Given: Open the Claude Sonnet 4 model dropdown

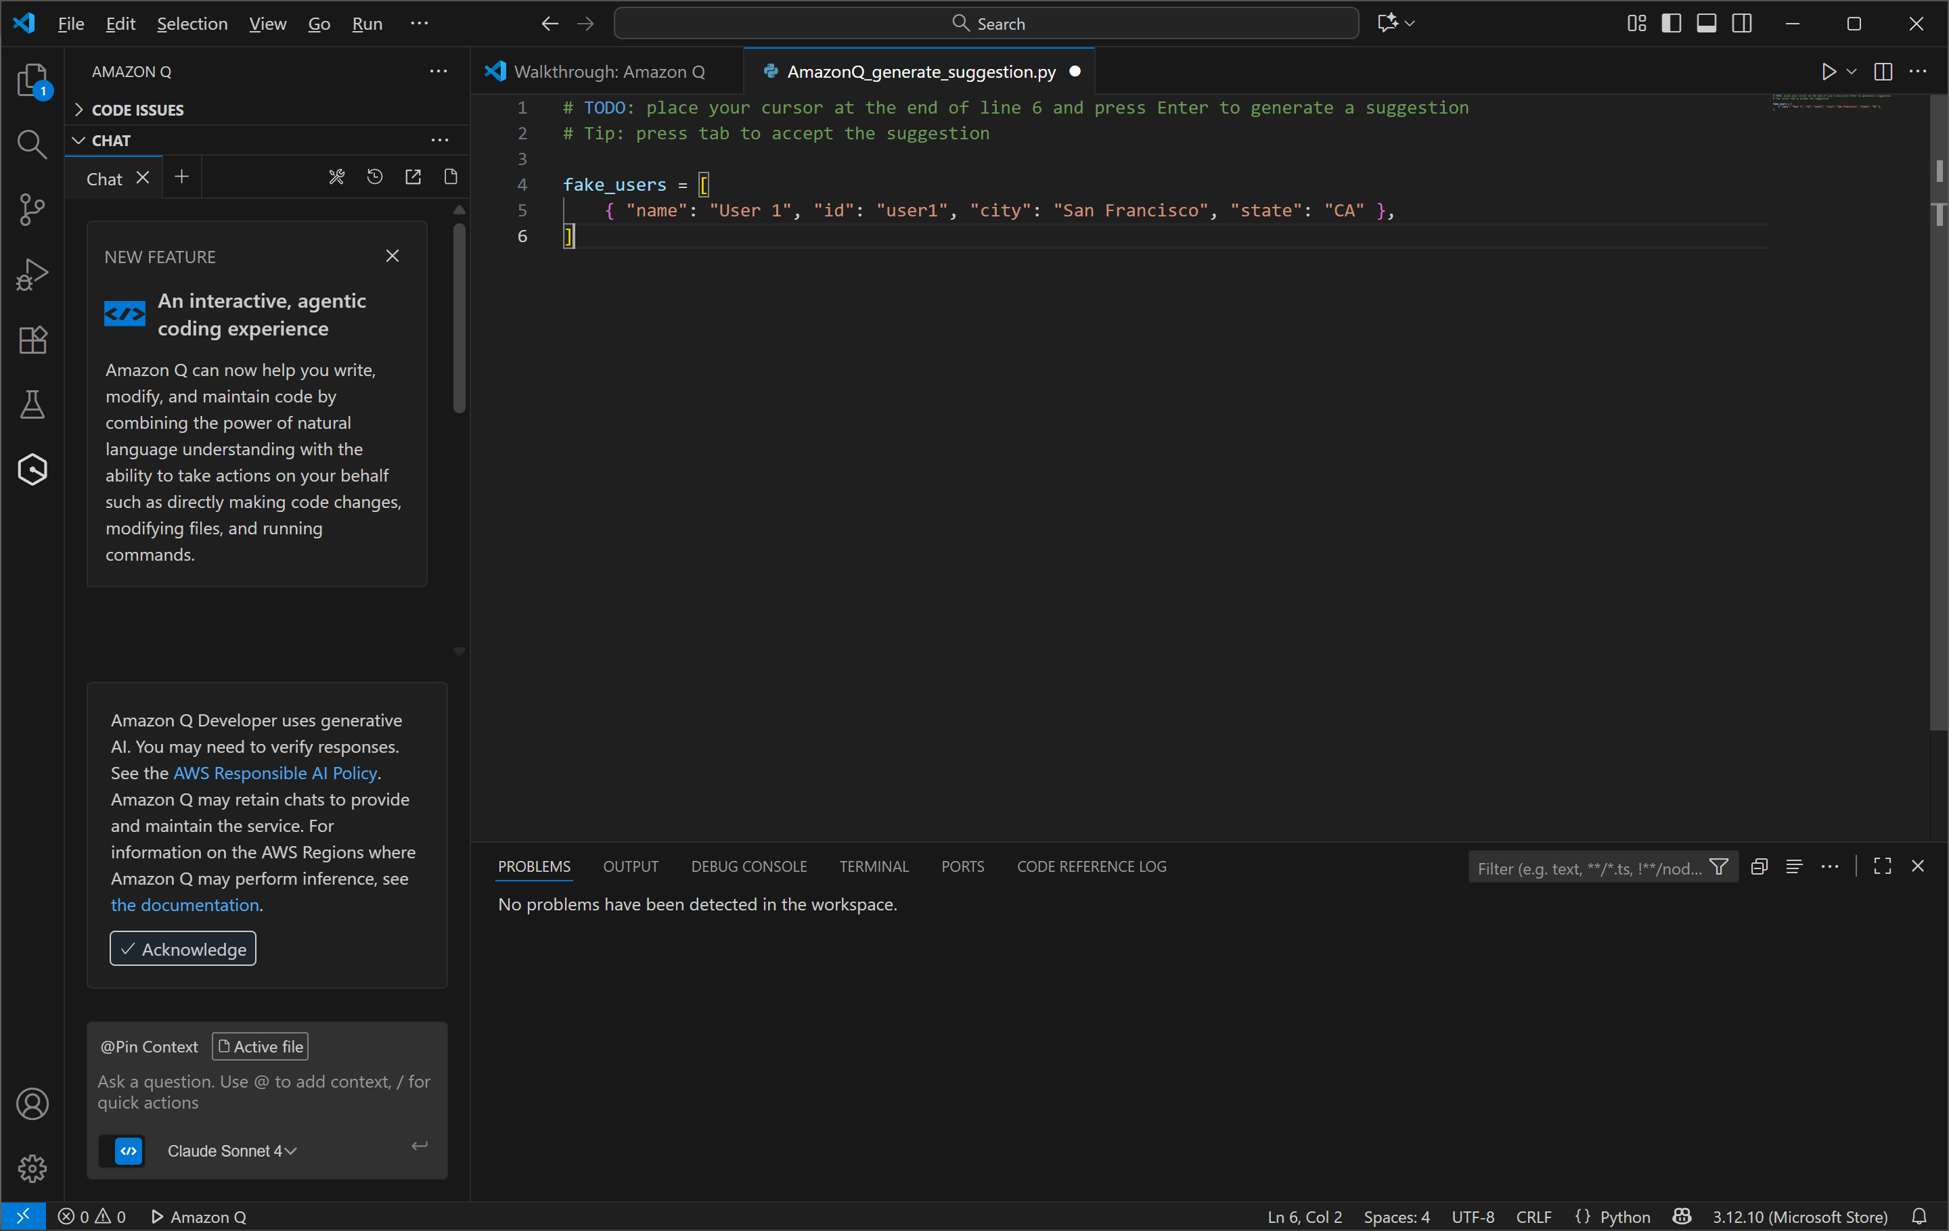Looking at the screenshot, I should click(x=232, y=1151).
